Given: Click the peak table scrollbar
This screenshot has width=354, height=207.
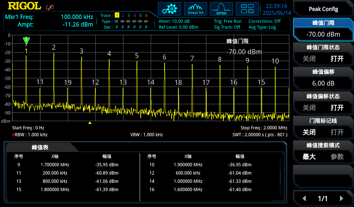Looking at the screenshot, I should [x=280, y=177].
